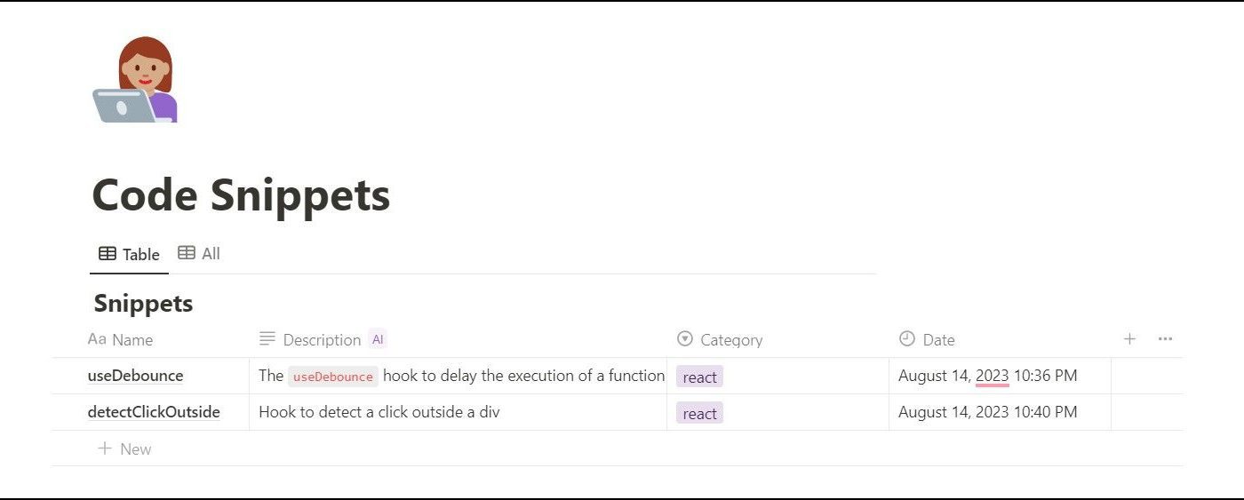
Task: Click the AI badge on Description column
Action: click(x=378, y=339)
